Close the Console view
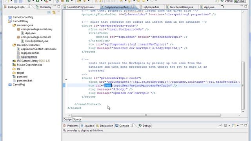The height and width of the screenshot is (141, 251). point(132,126)
